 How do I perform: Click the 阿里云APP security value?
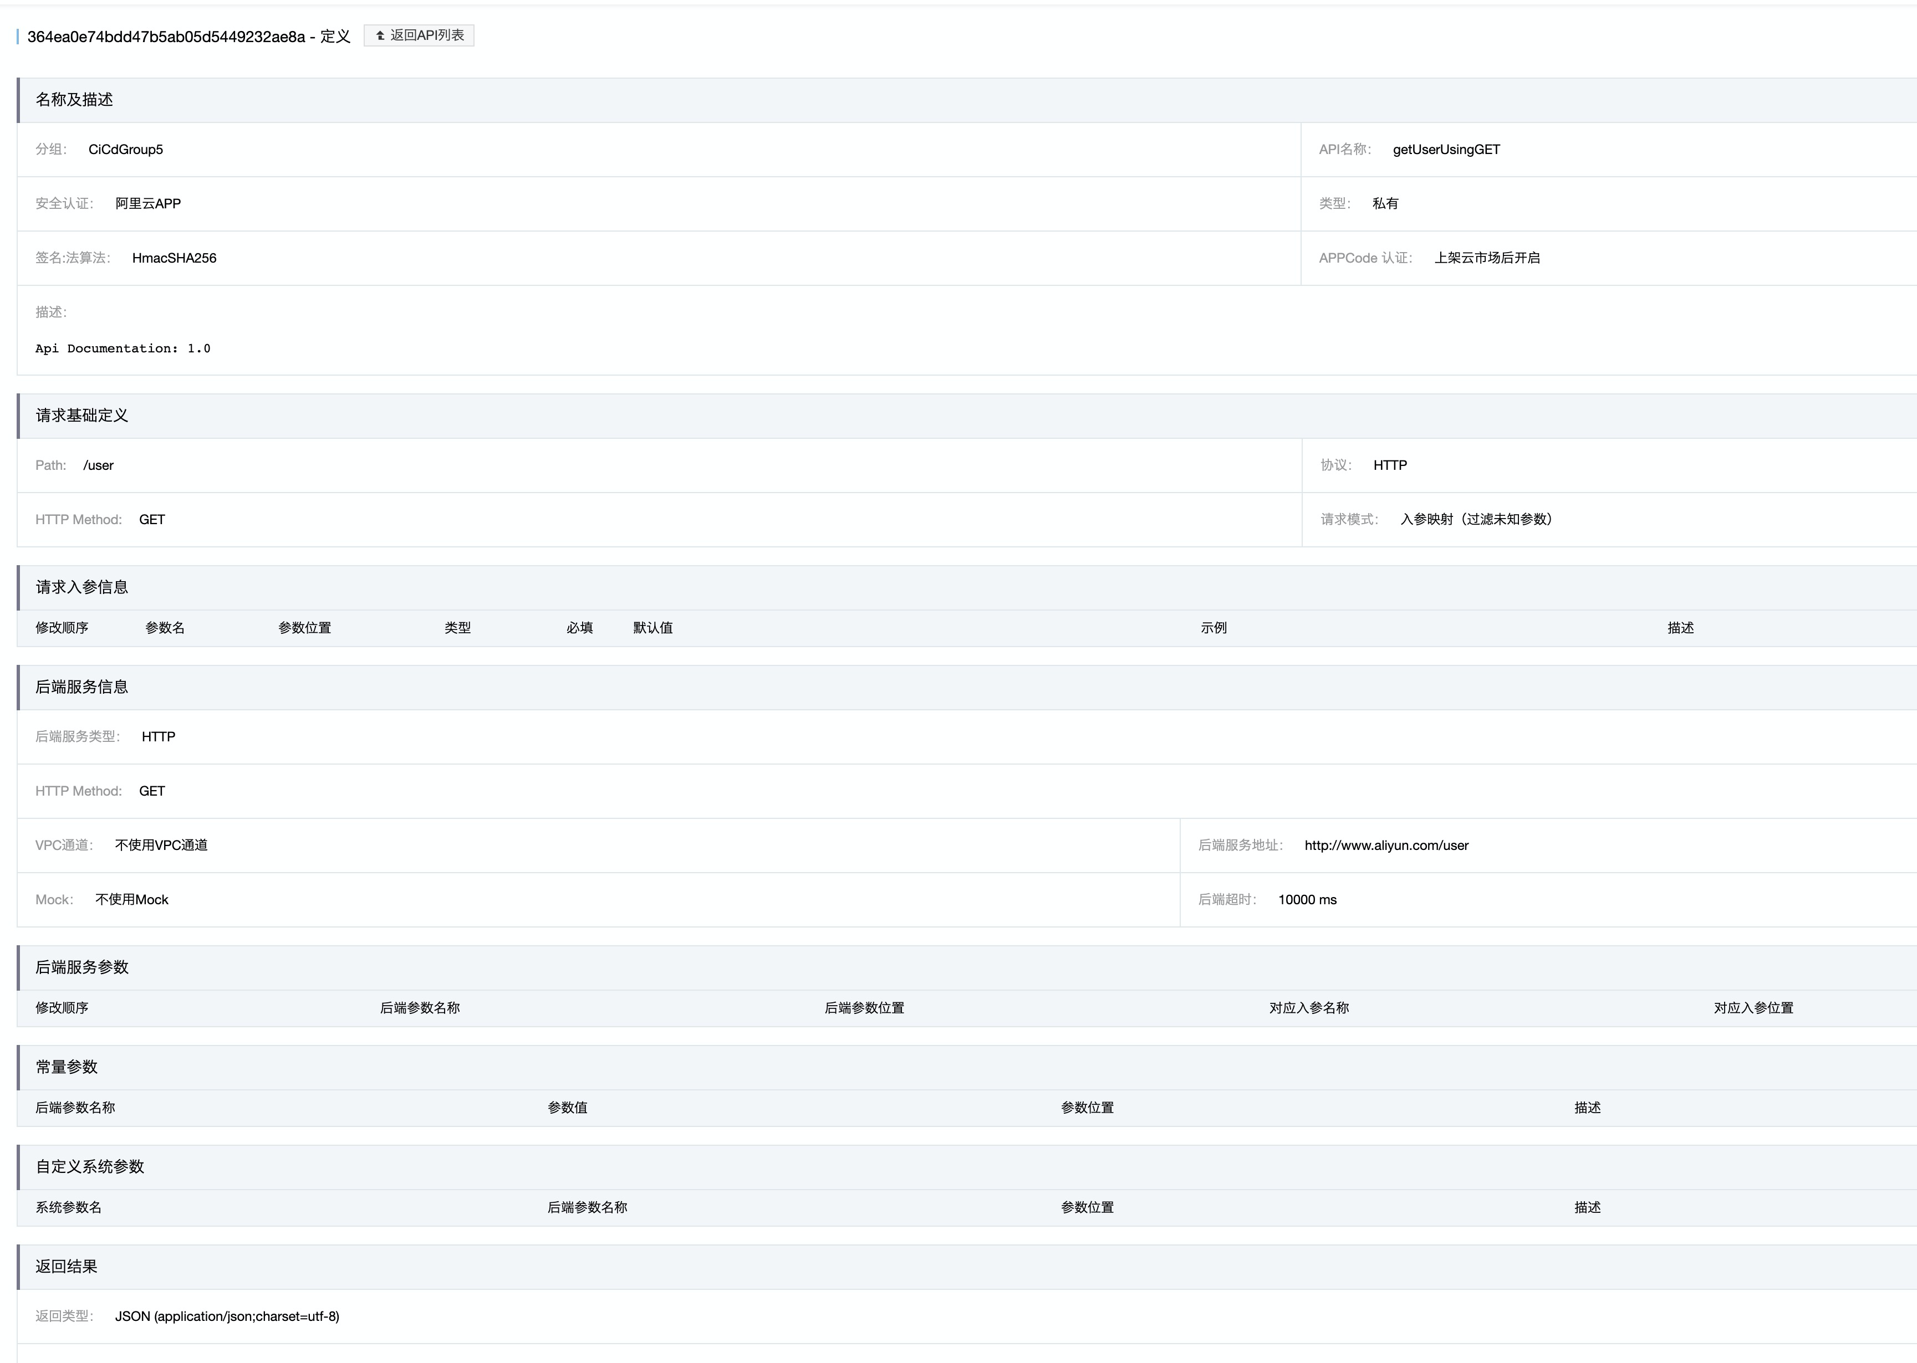[x=148, y=203]
